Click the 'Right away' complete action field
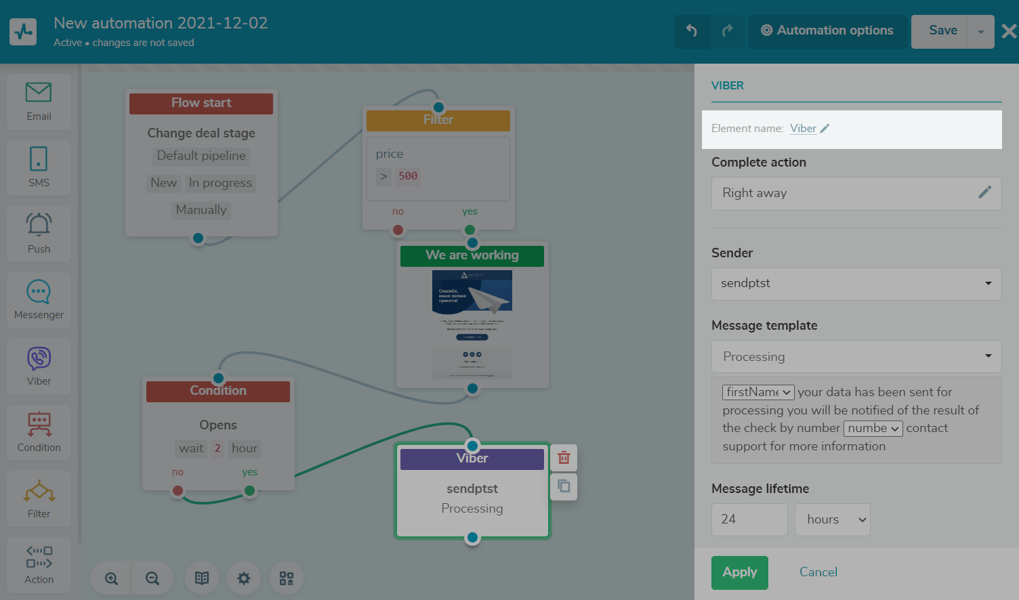Screen dimensions: 1019x600 pos(856,193)
